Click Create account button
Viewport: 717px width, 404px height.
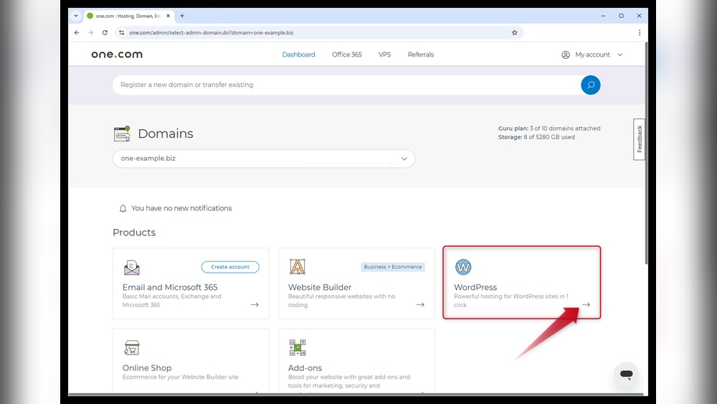coord(230,267)
